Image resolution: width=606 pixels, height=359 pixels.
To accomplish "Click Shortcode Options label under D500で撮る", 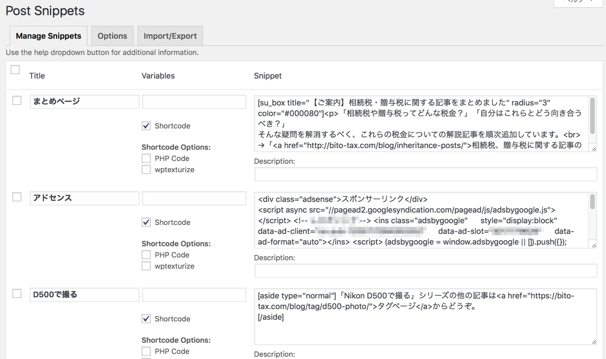I will tap(176, 340).
